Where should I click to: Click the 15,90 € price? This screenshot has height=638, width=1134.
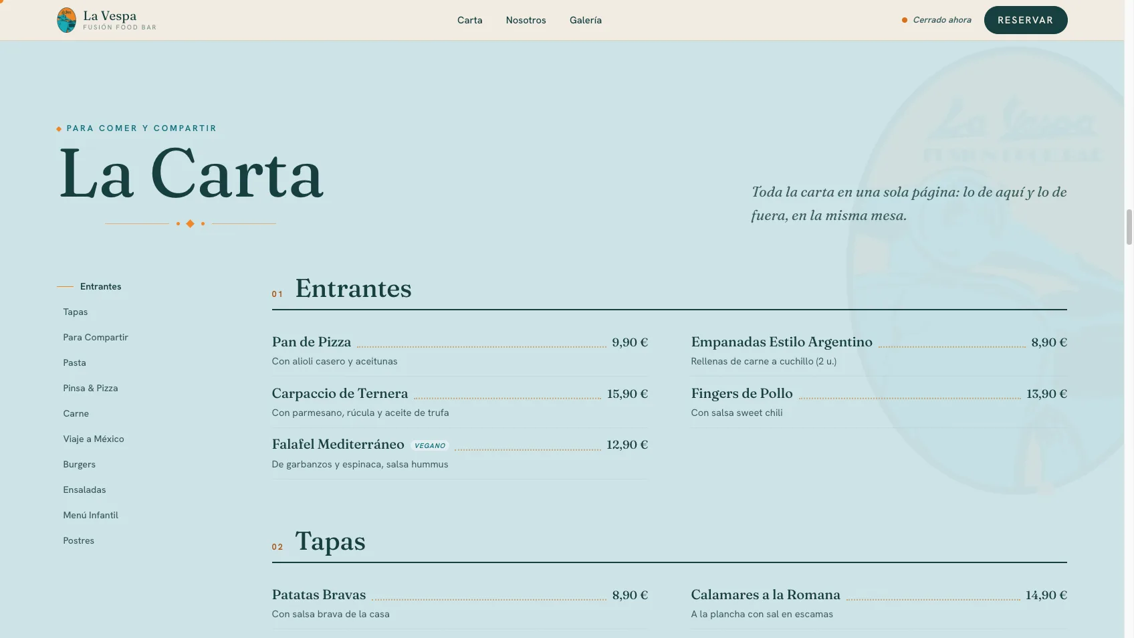coord(627,394)
